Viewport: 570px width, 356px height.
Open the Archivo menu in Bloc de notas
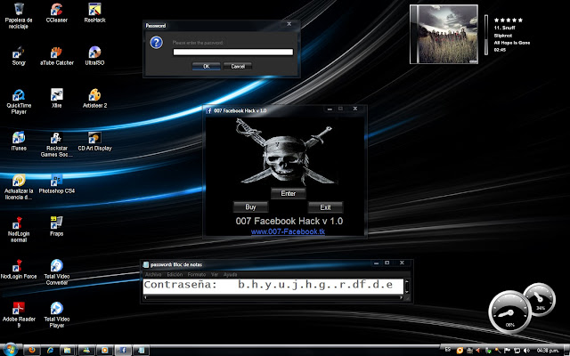(153, 275)
